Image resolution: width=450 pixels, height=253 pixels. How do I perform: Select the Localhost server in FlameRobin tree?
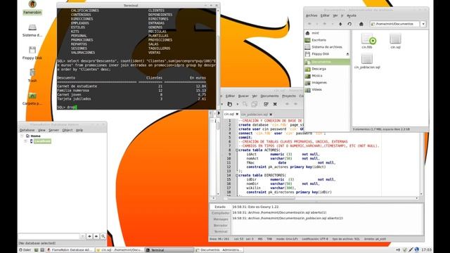(x=42, y=141)
